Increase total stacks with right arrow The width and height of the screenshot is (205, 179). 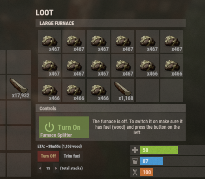click(56, 168)
